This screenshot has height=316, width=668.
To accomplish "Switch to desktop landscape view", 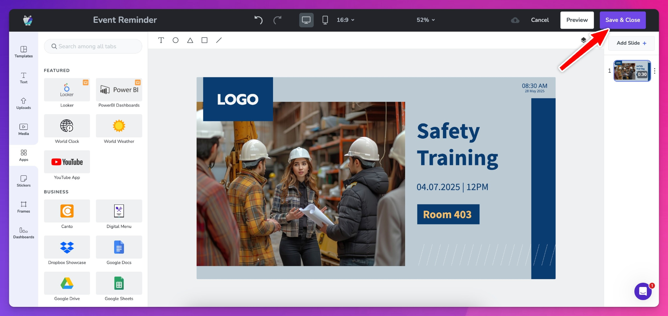I will (306, 20).
